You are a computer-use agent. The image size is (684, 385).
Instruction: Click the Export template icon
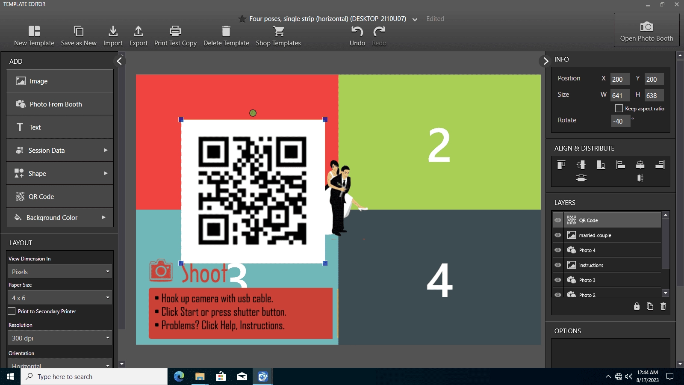(138, 31)
